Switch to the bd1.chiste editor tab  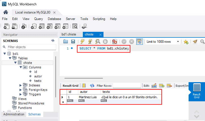pos(69,34)
